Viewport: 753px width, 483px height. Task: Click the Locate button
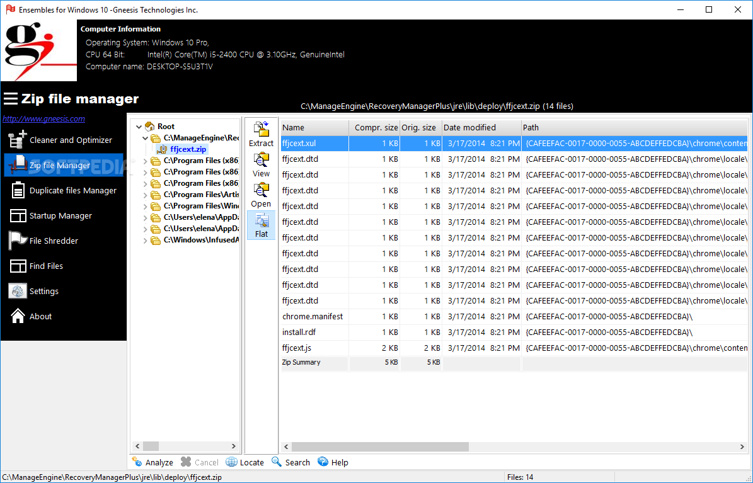click(245, 462)
